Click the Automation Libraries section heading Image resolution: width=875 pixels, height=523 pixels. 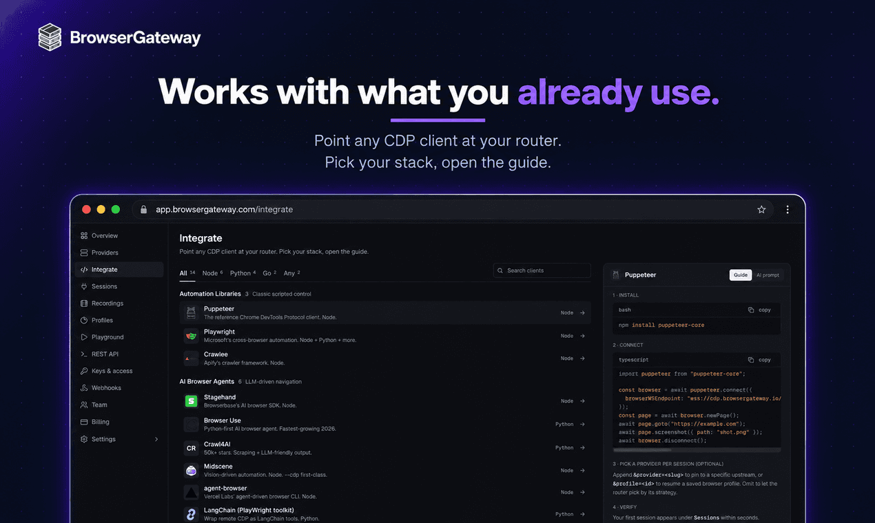coord(210,294)
